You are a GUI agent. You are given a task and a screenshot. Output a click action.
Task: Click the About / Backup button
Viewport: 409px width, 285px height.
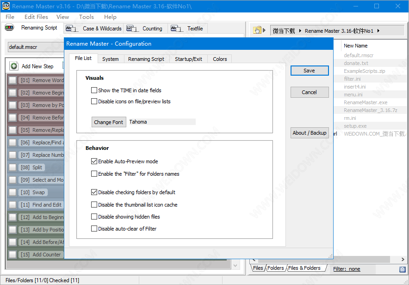[x=310, y=133]
